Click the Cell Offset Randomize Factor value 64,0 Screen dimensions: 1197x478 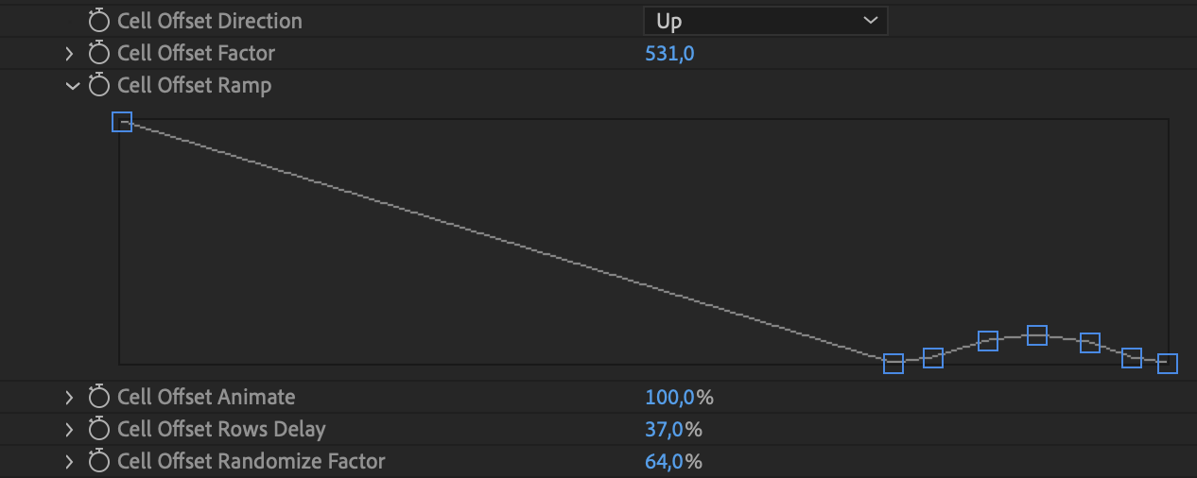pyautogui.click(x=665, y=462)
